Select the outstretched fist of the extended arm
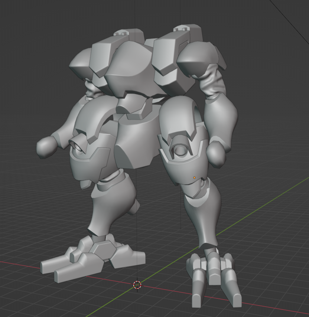The image size is (309, 317). pyautogui.click(x=47, y=147)
